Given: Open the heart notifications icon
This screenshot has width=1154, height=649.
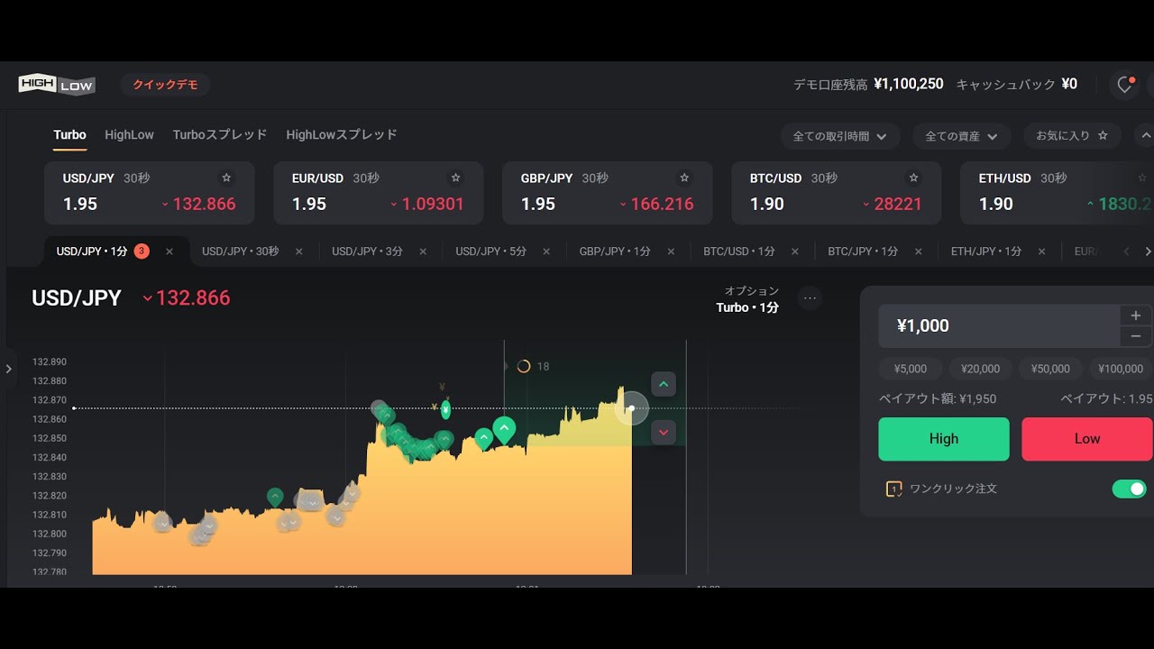Looking at the screenshot, I should [1124, 85].
